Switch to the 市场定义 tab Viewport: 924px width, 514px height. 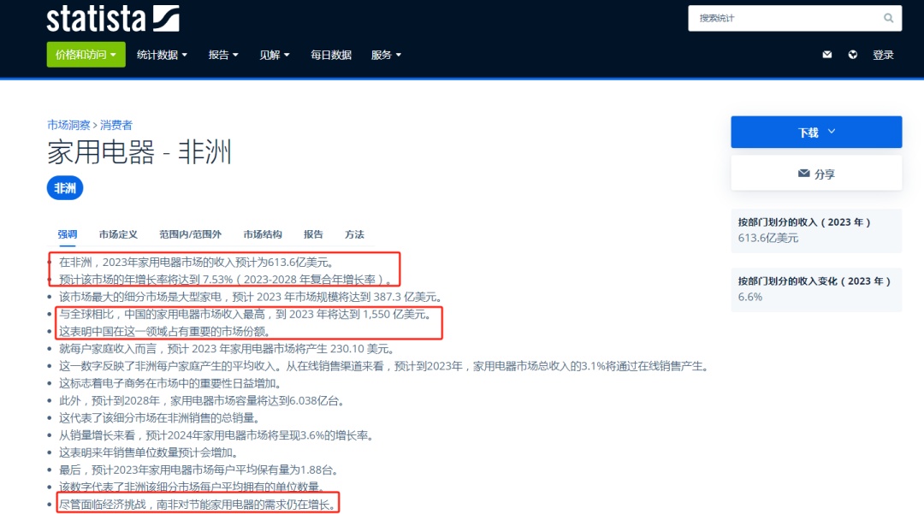pyautogui.click(x=118, y=234)
